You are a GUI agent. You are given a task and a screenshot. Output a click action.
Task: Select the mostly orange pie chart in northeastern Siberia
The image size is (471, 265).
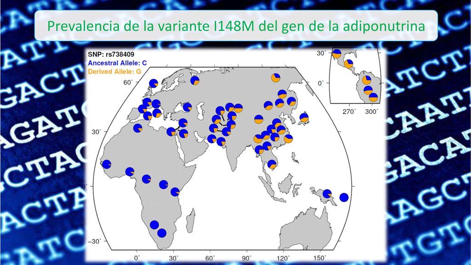[276, 77]
